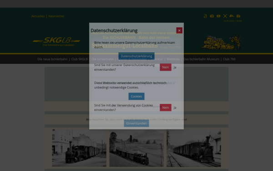Open right photo of train at station
Screen dimensions: 273x171
click(x=194, y=148)
